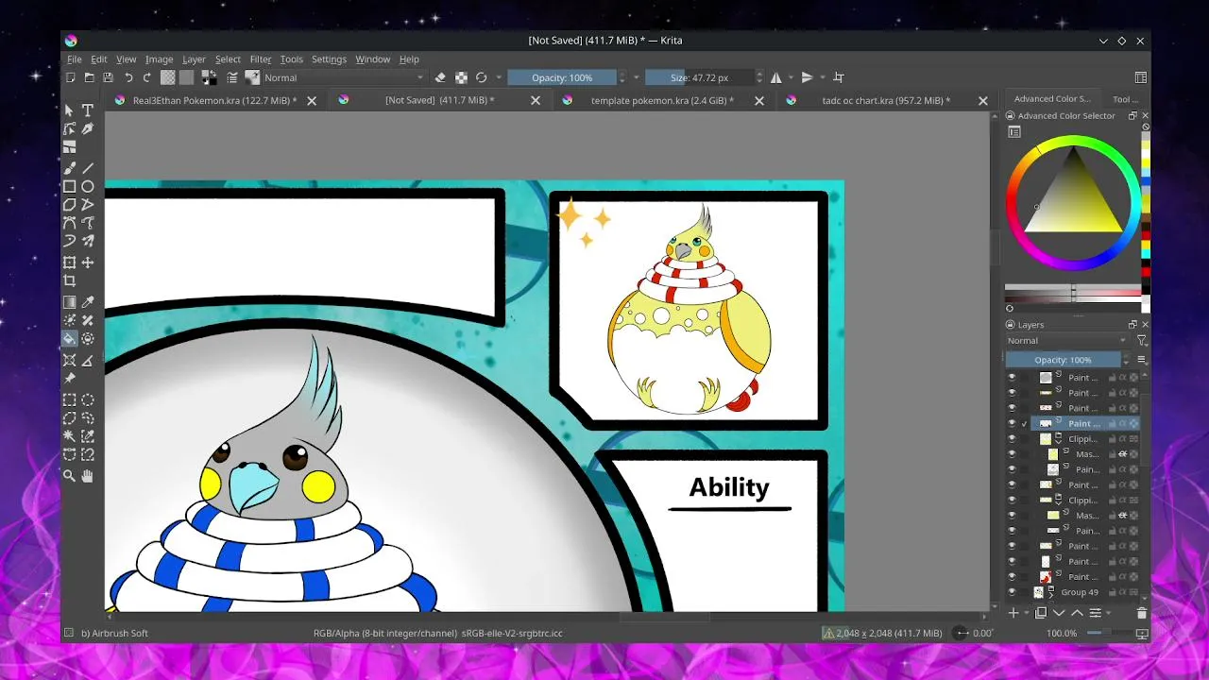Open the Filter menu
This screenshot has height=680, width=1209.
point(261,59)
